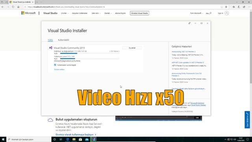Screen dimensions: 252x142
Task: Open the Karşıdan Yüklemeler menu item
Action: point(80,13)
